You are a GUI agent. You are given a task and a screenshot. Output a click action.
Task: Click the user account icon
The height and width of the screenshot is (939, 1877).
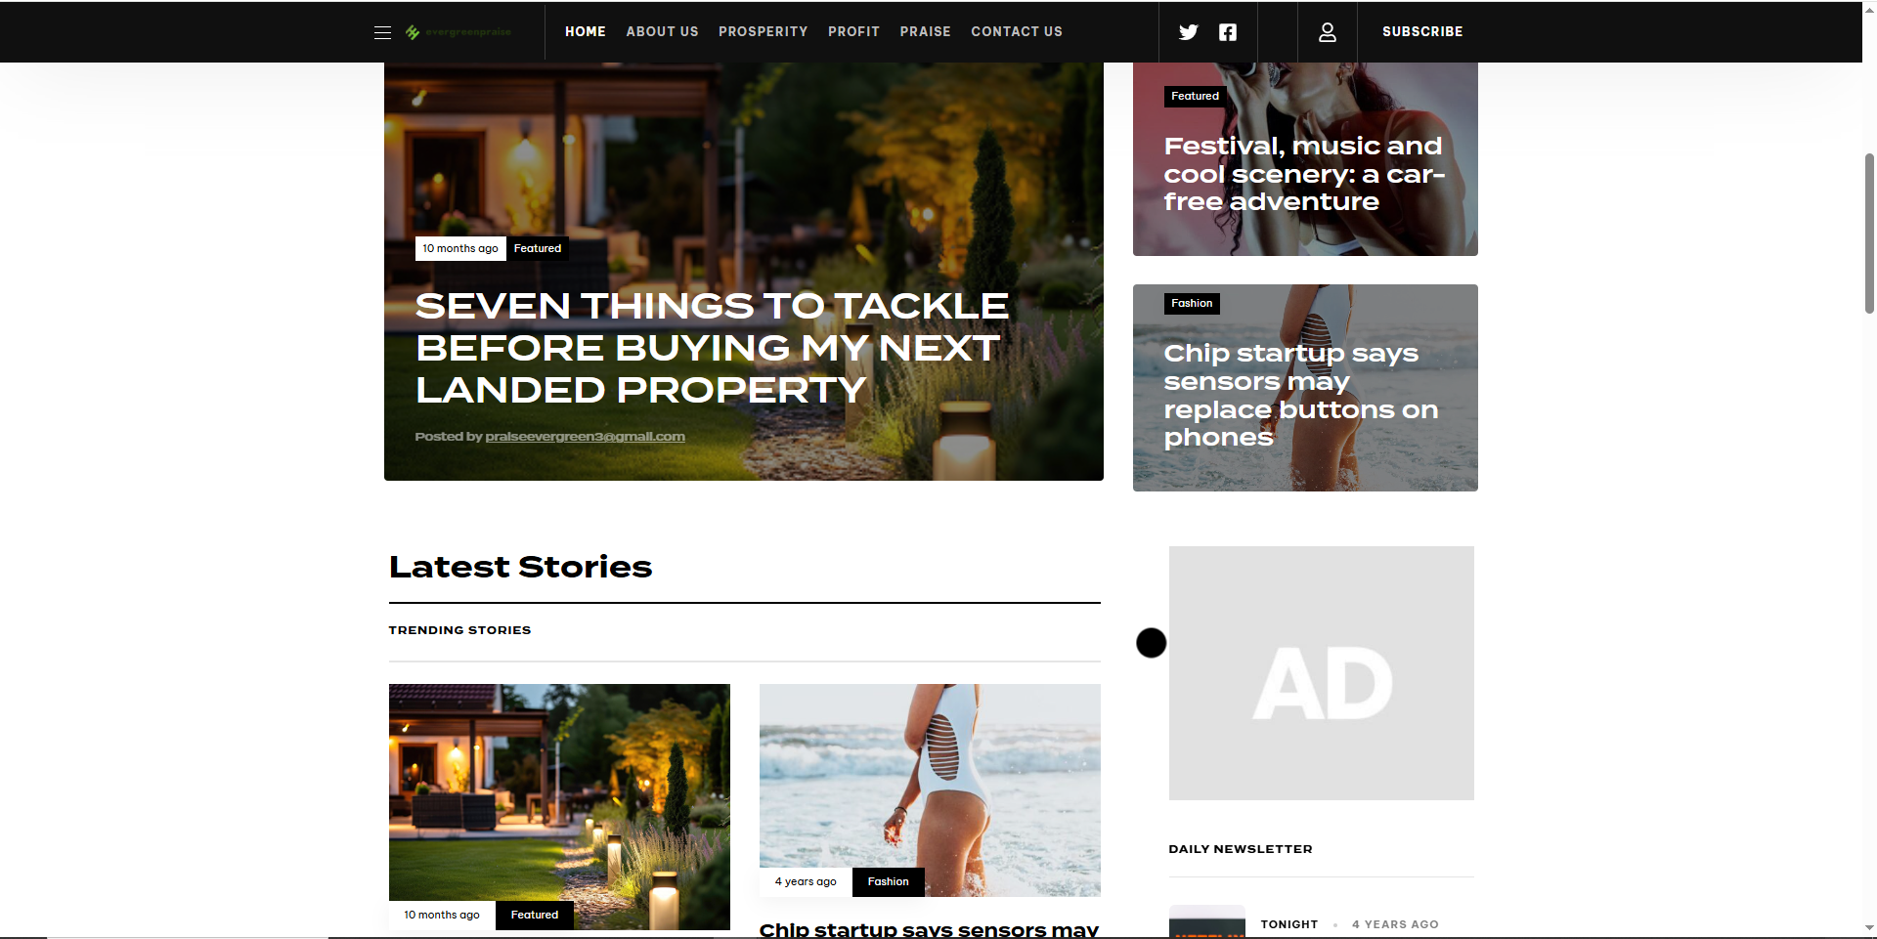[1327, 32]
